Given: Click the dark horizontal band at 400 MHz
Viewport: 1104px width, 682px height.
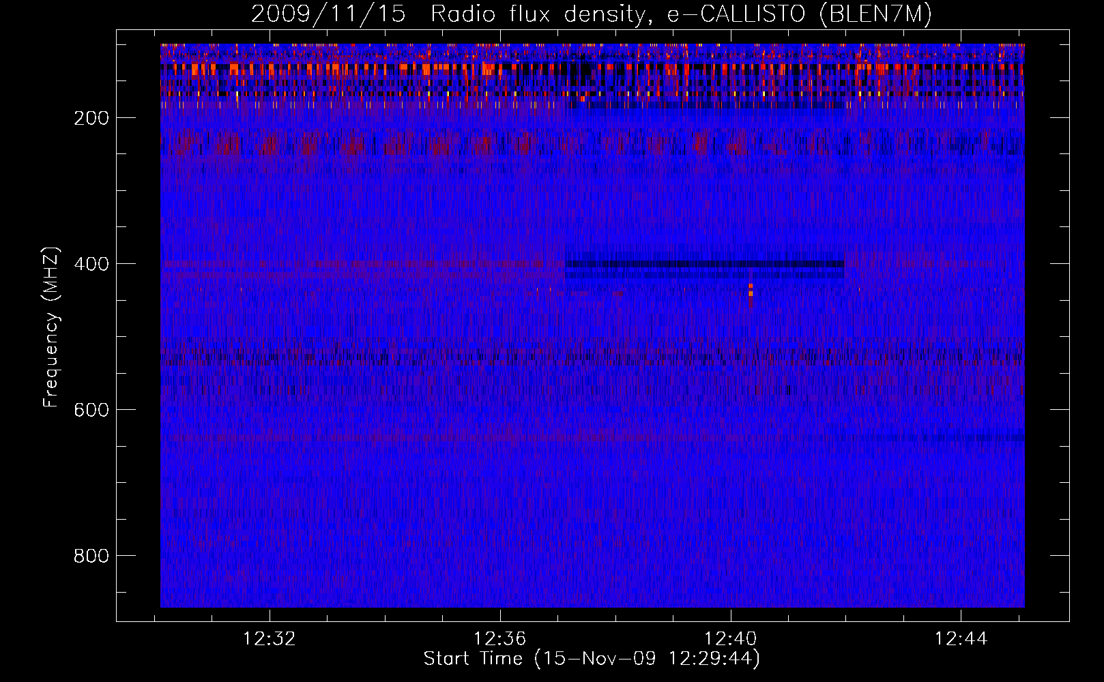Looking at the screenshot, I should [705, 264].
